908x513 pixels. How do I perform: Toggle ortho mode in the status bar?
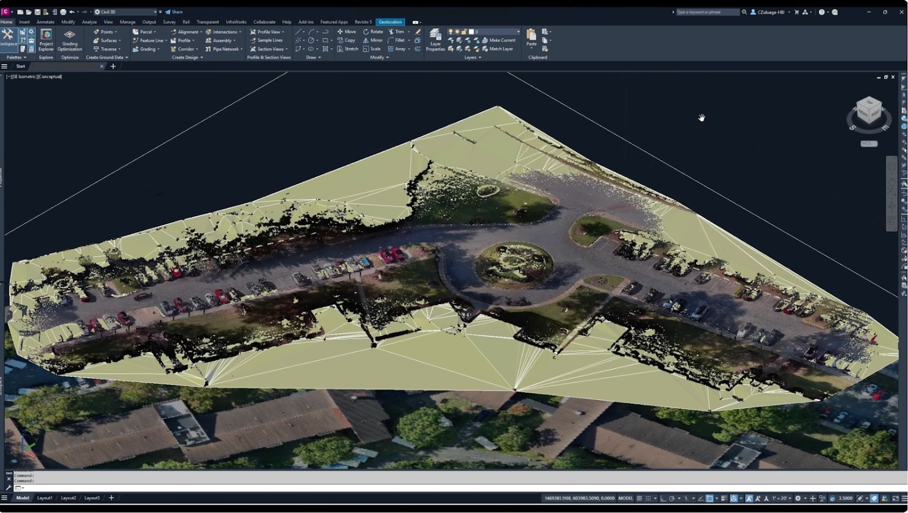(x=663, y=498)
